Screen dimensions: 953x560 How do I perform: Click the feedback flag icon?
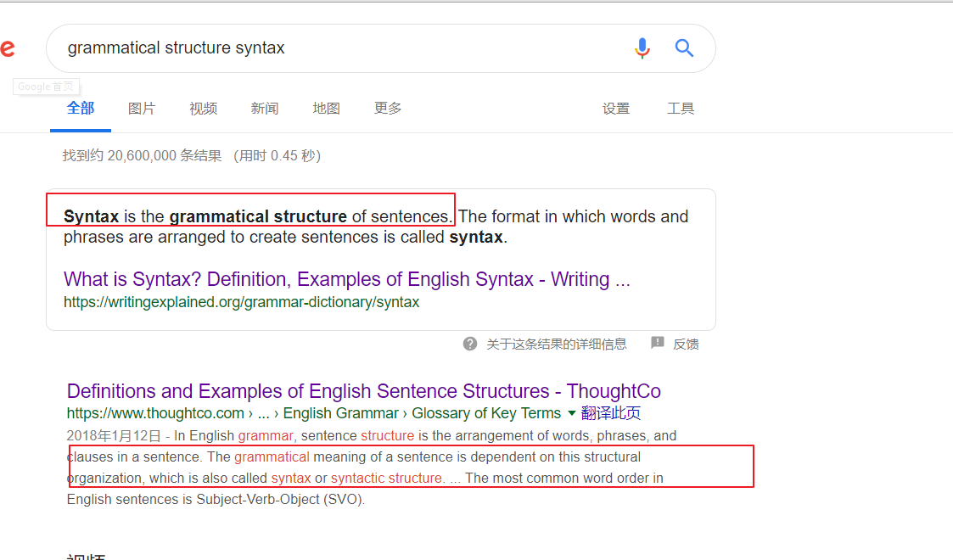[x=658, y=343]
